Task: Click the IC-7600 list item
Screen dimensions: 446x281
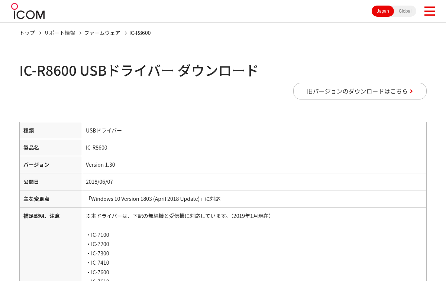Action: pos(98,272)
